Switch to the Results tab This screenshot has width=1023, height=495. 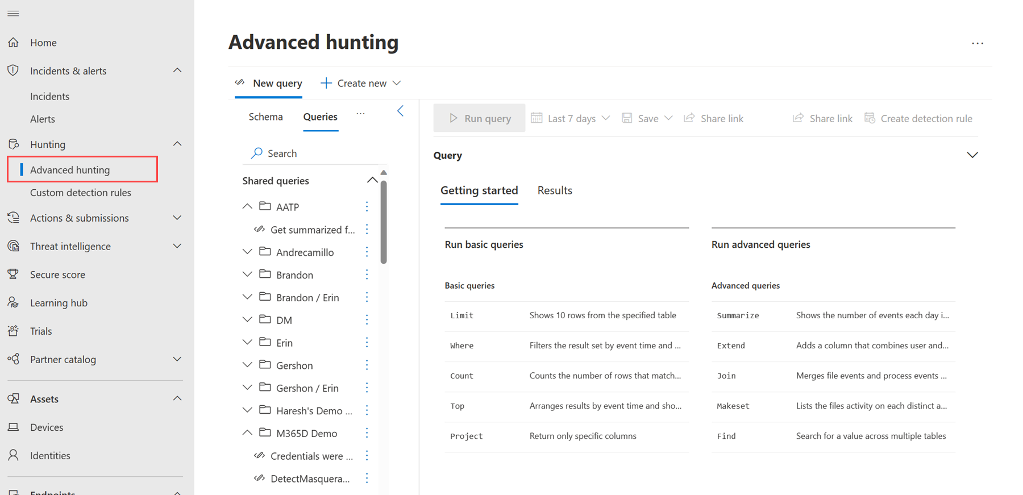555,190
